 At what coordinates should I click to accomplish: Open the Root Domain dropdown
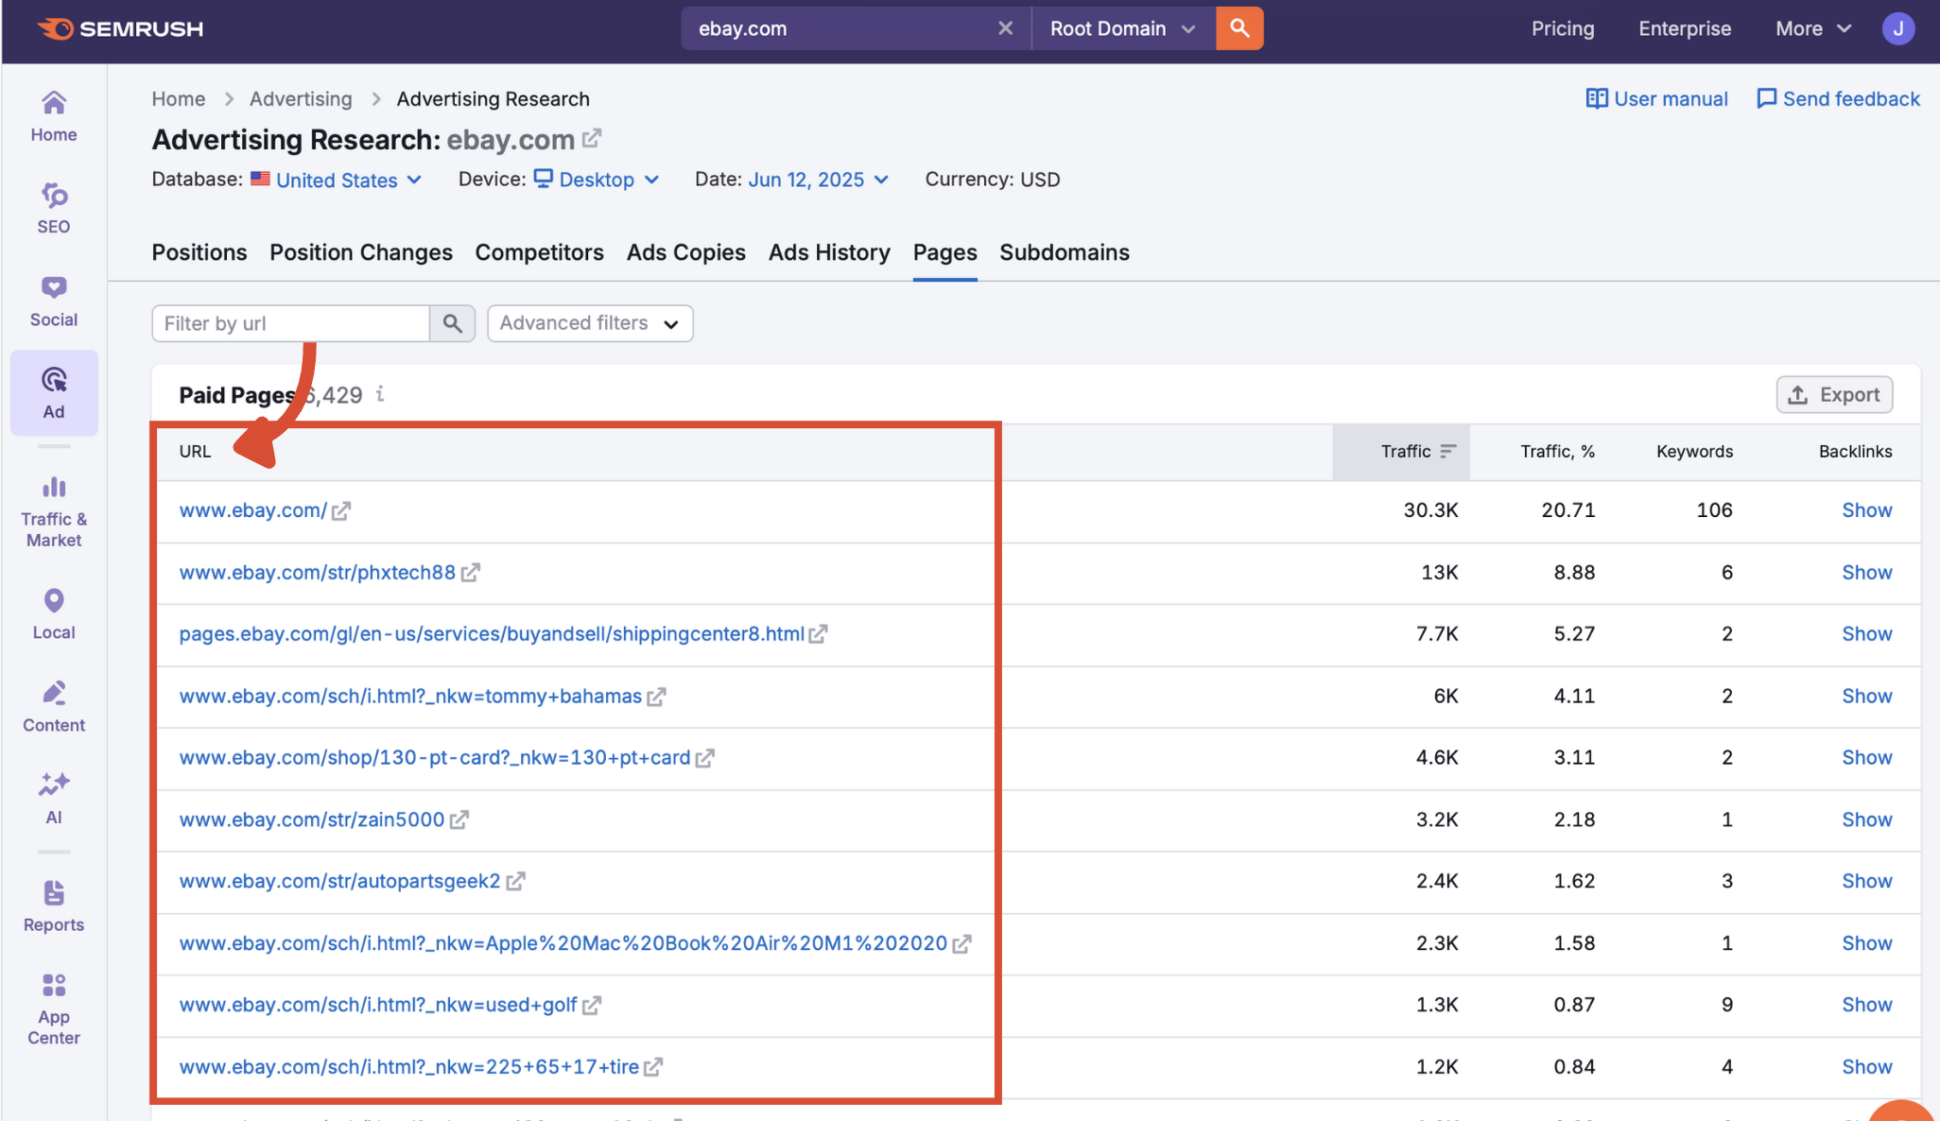click(x=1120, y=27)
